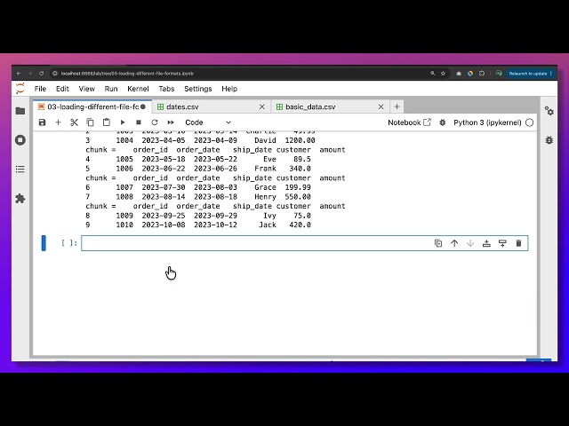This screenshot has height=426, width=569.
Task: Insert a cell above the active cell
Action: (x=486, y=243)
